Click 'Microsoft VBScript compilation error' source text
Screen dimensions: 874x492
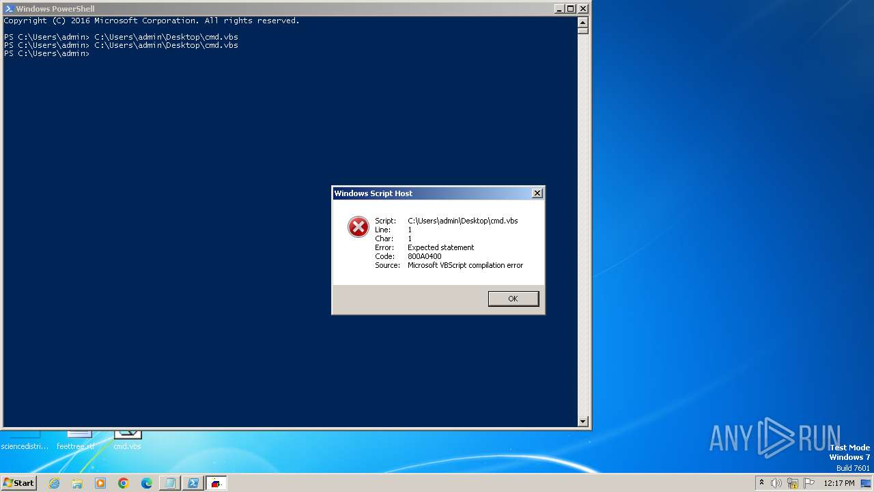(x=466, y=265)
